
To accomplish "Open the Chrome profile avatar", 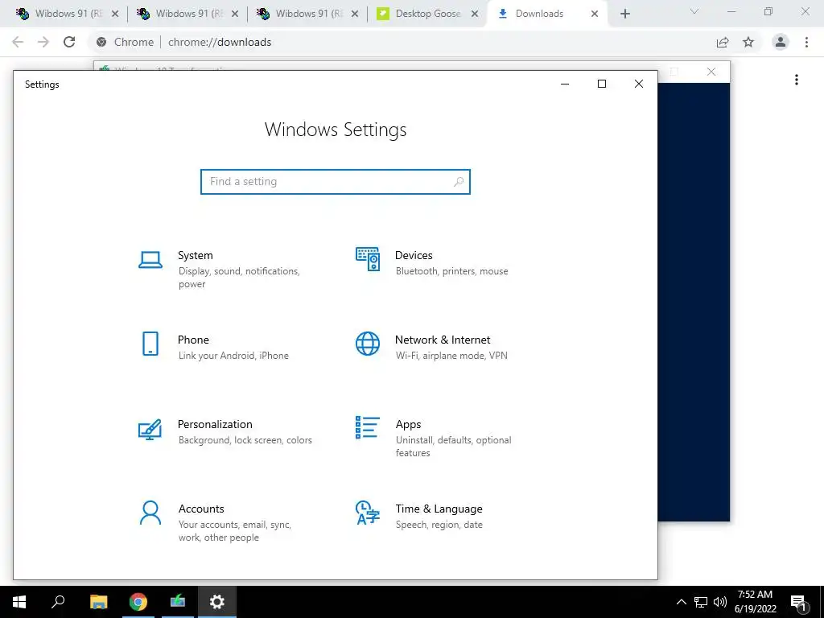I will tap(781, 42).
